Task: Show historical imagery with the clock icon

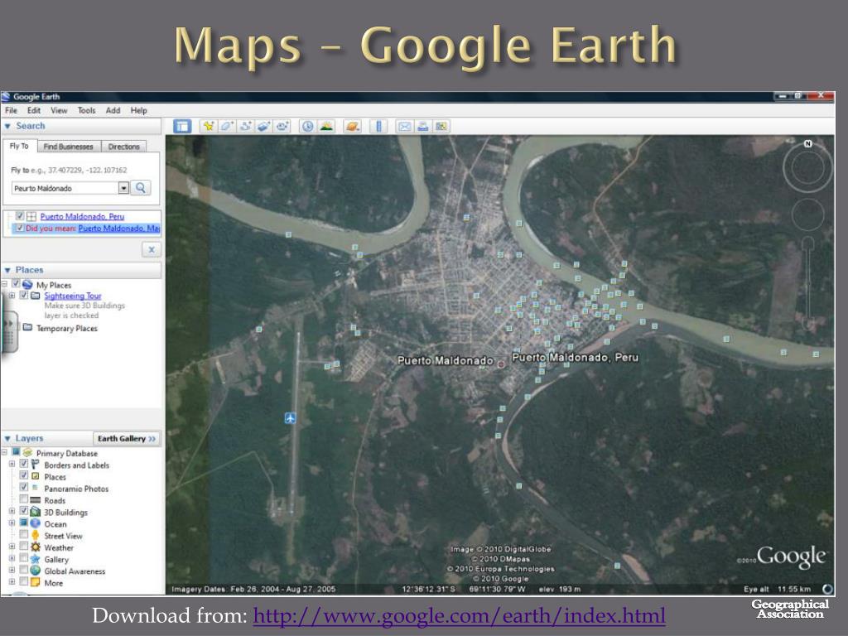Action: [308, 127]
